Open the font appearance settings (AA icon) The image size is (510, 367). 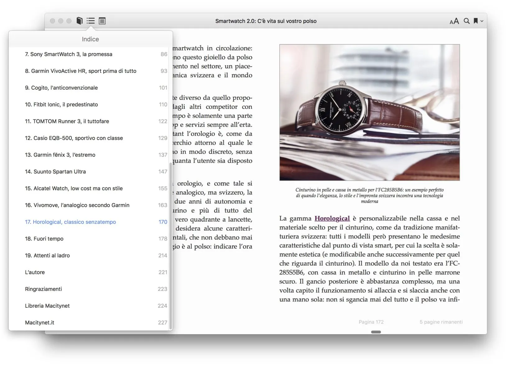point(454,21)
